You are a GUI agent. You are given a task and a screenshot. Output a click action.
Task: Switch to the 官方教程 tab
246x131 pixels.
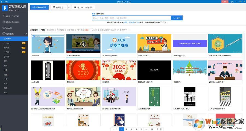50,30
